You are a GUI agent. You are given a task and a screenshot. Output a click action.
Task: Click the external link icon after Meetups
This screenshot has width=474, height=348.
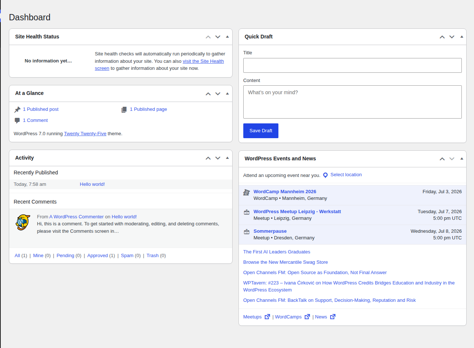click(267, 317)
